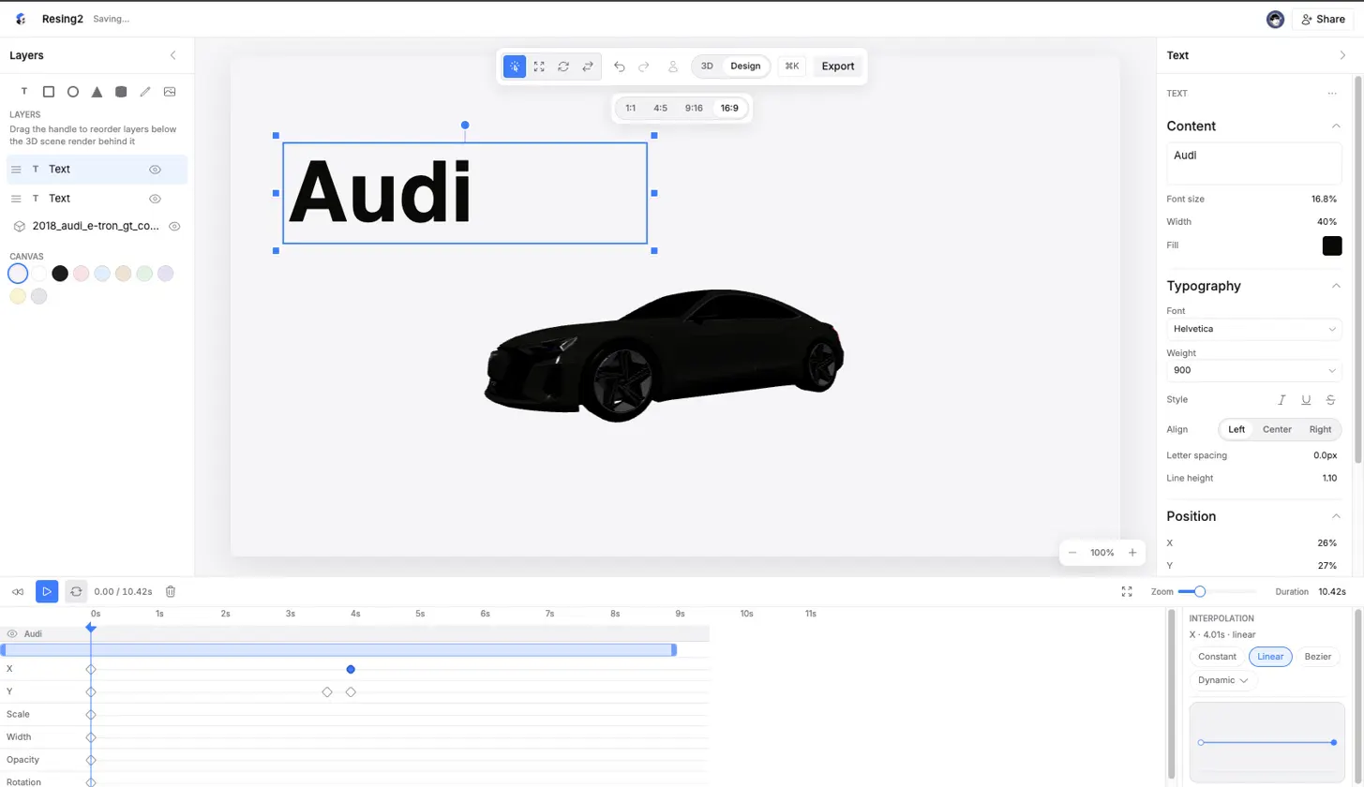Image resolution: width=1364 pixels, height=787 pixels.
Task: Click the Share button
Action: (x=1323, y=19)
